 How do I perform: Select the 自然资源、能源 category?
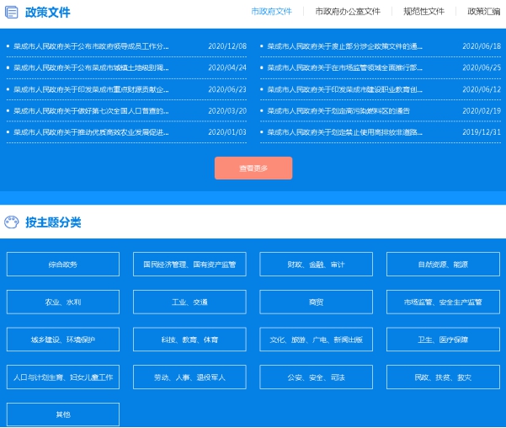coord(443,265)
